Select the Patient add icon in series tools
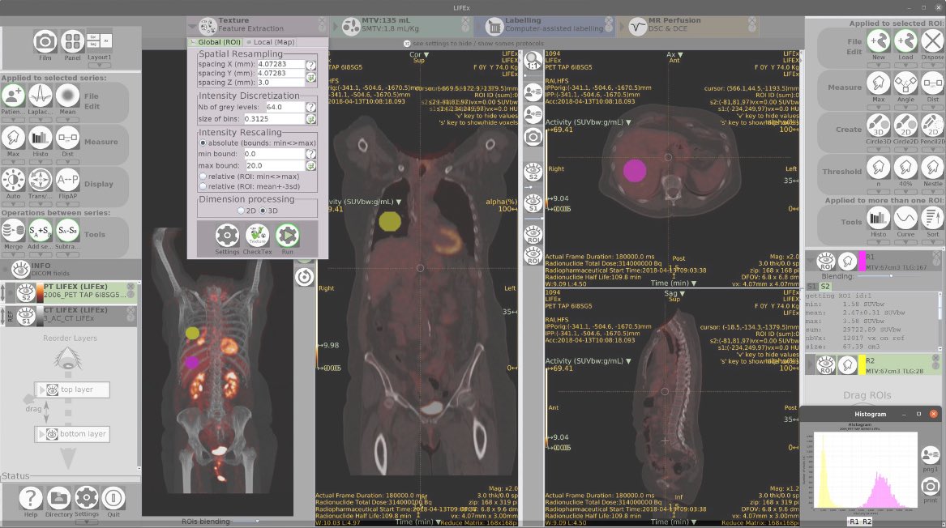The image size is (946, 528). click(x=13, y=96)
